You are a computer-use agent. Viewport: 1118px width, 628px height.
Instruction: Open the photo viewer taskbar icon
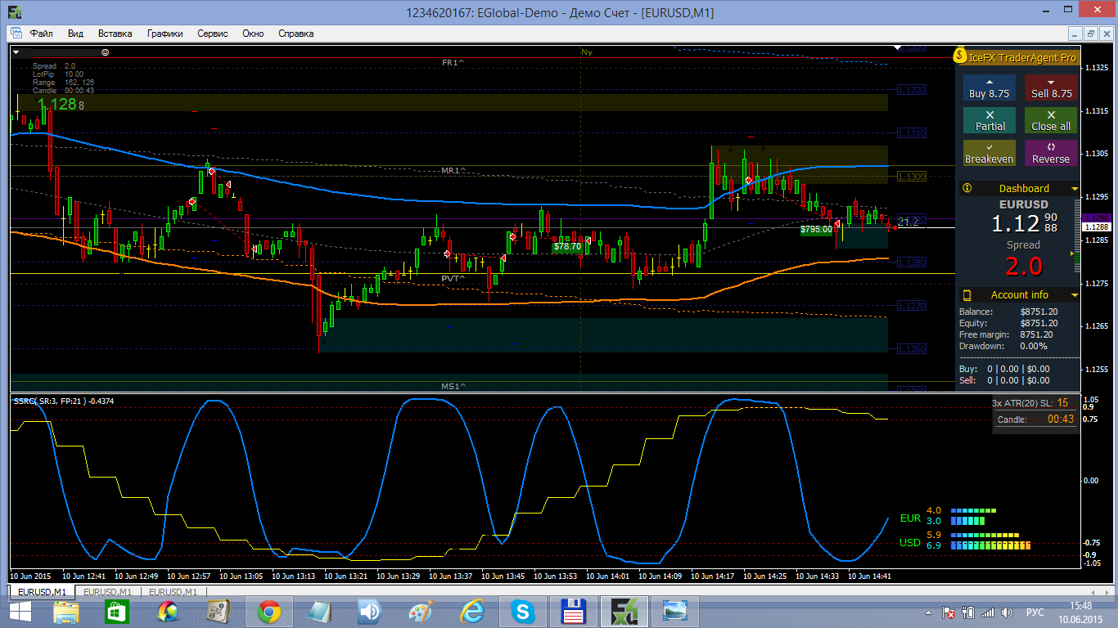(x=676, y=612)
